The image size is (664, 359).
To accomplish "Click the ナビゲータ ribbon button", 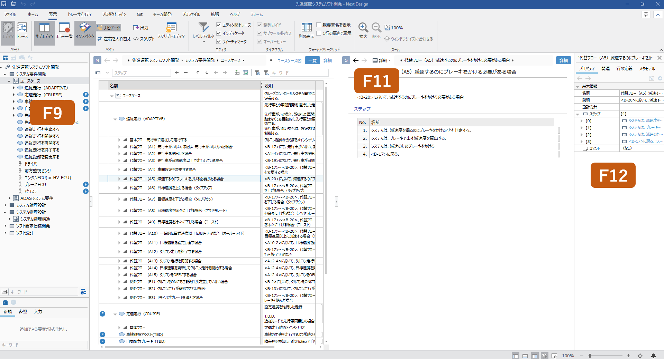I will coord(109,28).
